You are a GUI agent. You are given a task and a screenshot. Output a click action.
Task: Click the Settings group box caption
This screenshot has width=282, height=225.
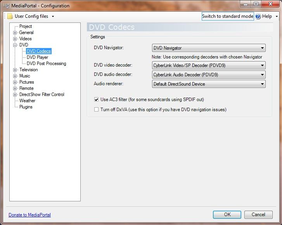coord(98,37)
